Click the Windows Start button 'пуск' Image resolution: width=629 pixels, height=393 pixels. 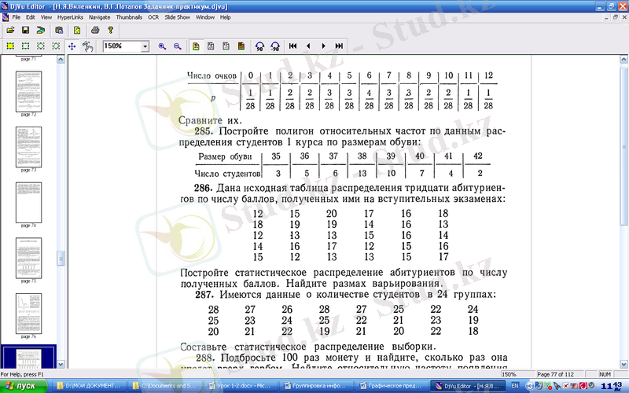coord(22,386)
